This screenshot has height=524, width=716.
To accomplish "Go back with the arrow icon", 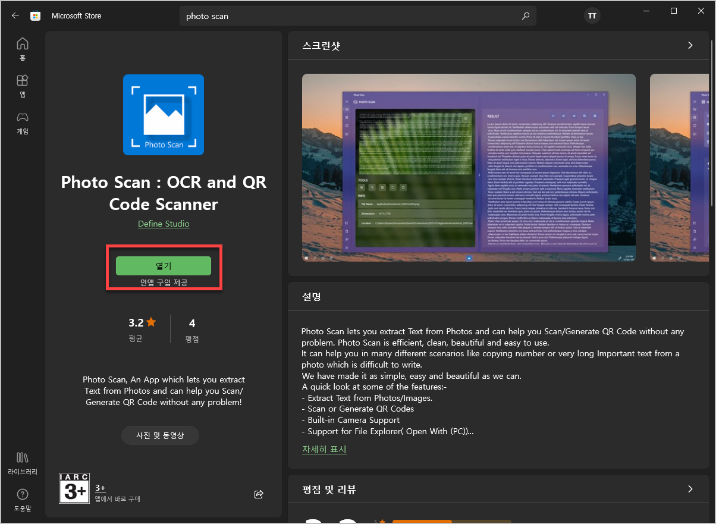I will 15,16.
